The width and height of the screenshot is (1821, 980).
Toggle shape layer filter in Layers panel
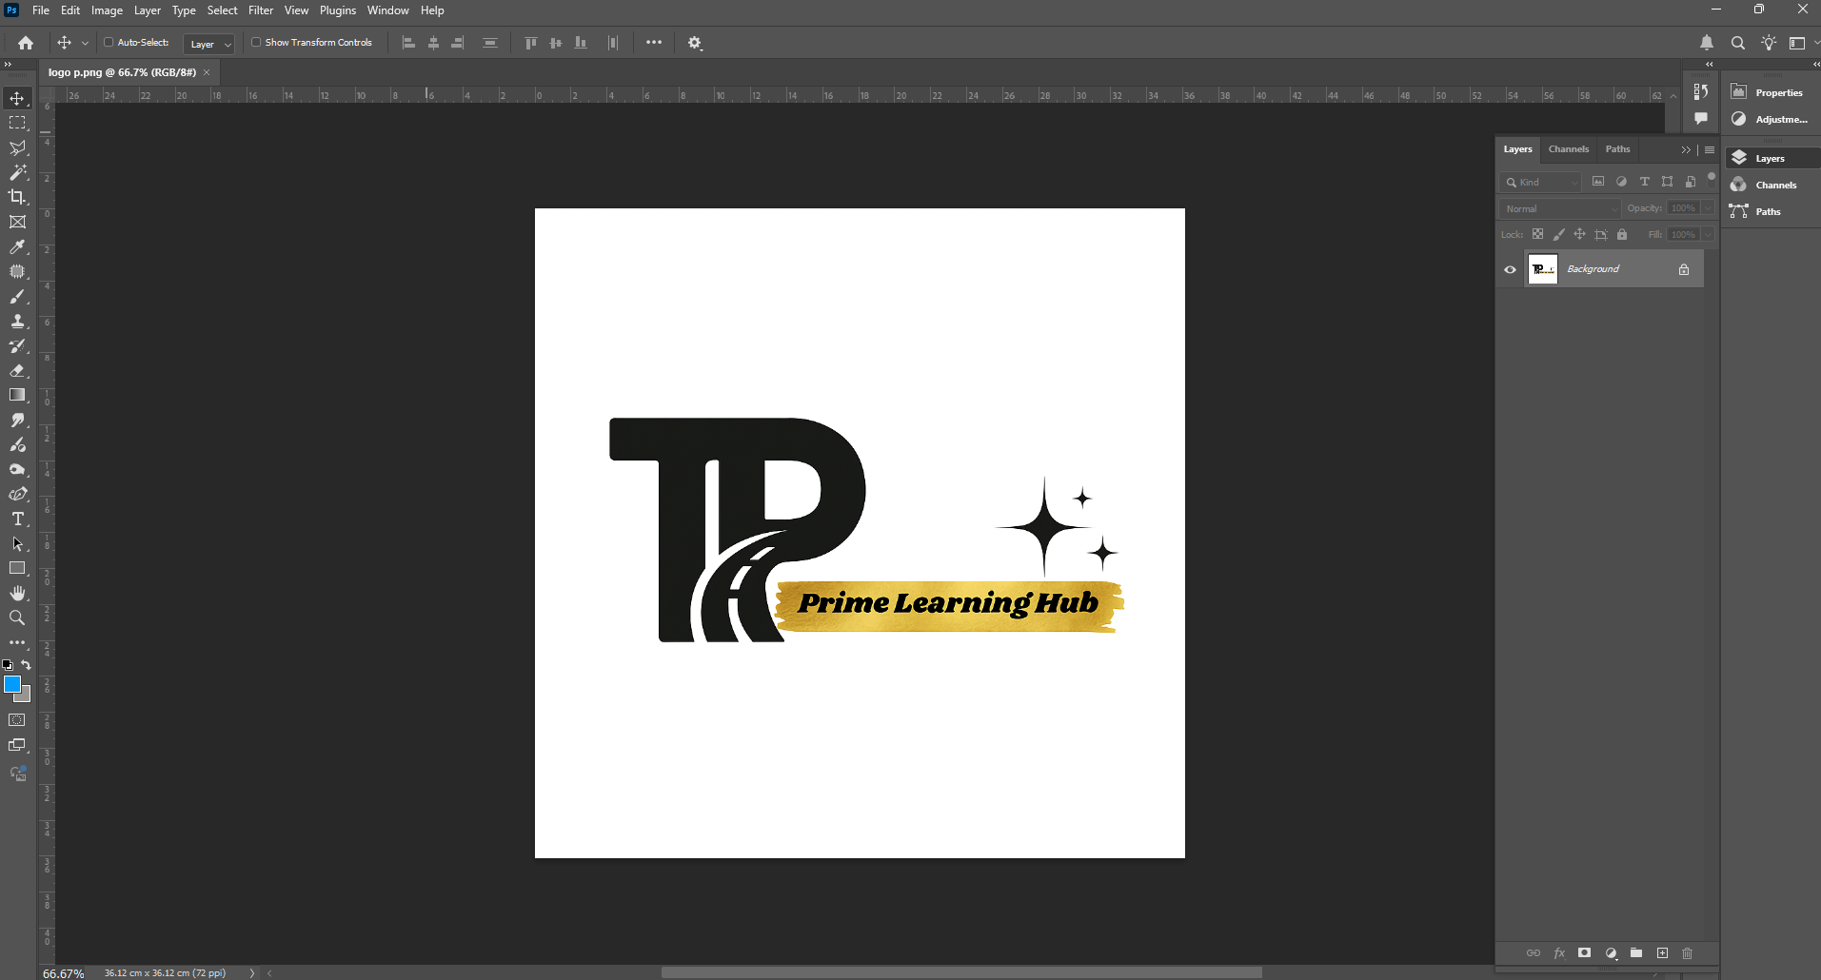[1667, 182]
